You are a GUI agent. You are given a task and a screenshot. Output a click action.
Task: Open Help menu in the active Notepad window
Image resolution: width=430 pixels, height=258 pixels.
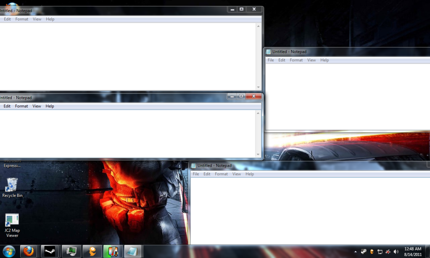click(x=50, y=106)
